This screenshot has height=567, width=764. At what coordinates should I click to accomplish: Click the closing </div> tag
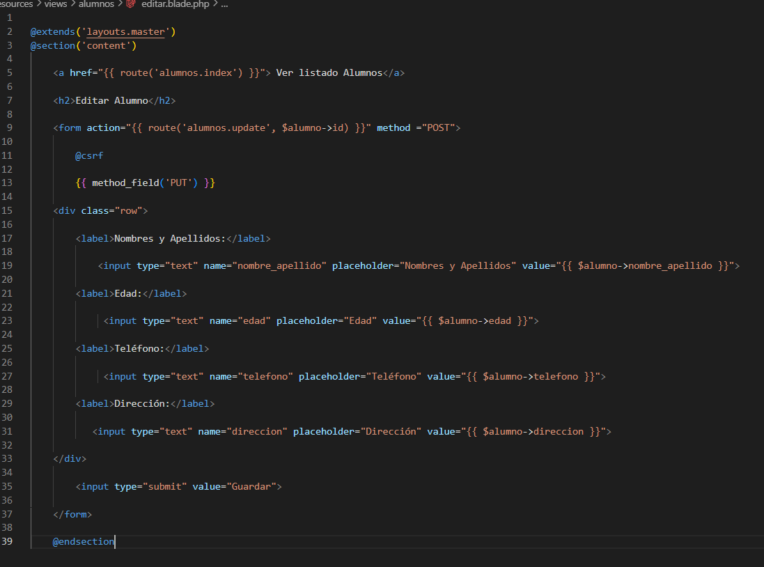(x=70, y=459)
